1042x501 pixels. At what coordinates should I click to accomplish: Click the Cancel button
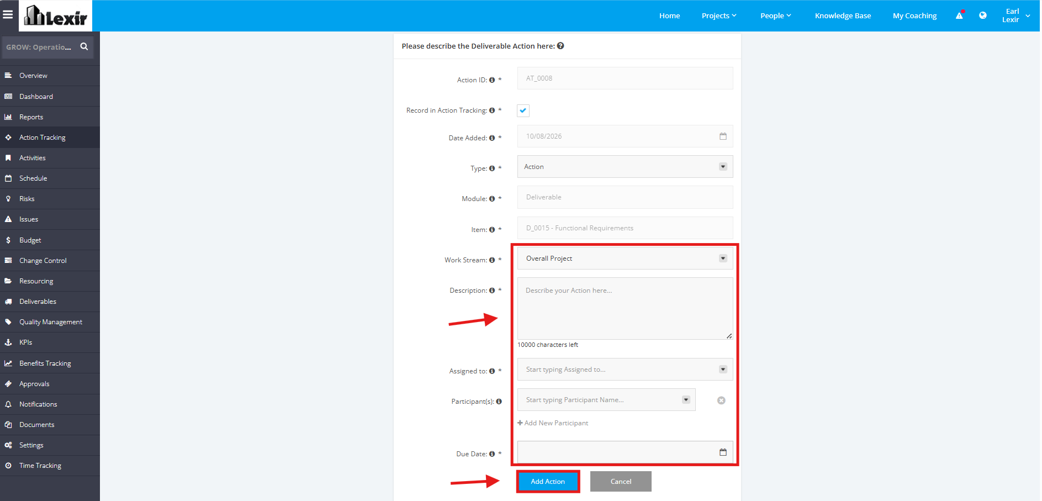tap(621, 482)
